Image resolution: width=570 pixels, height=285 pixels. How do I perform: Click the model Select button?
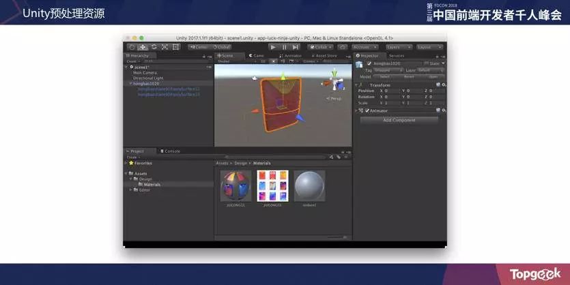(x=385, y=77)
